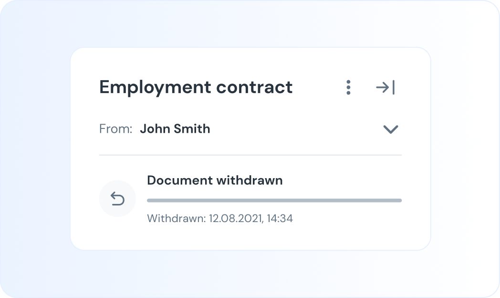Select the withdrawn date timestamp text
Screen dimensions: 500x298
click(220, 218)
